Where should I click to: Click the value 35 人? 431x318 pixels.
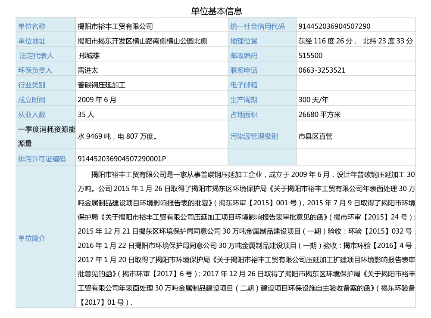[86, 115]
